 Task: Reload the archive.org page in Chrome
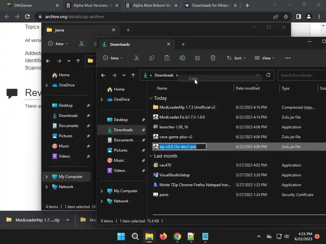(x=27, y=17)
